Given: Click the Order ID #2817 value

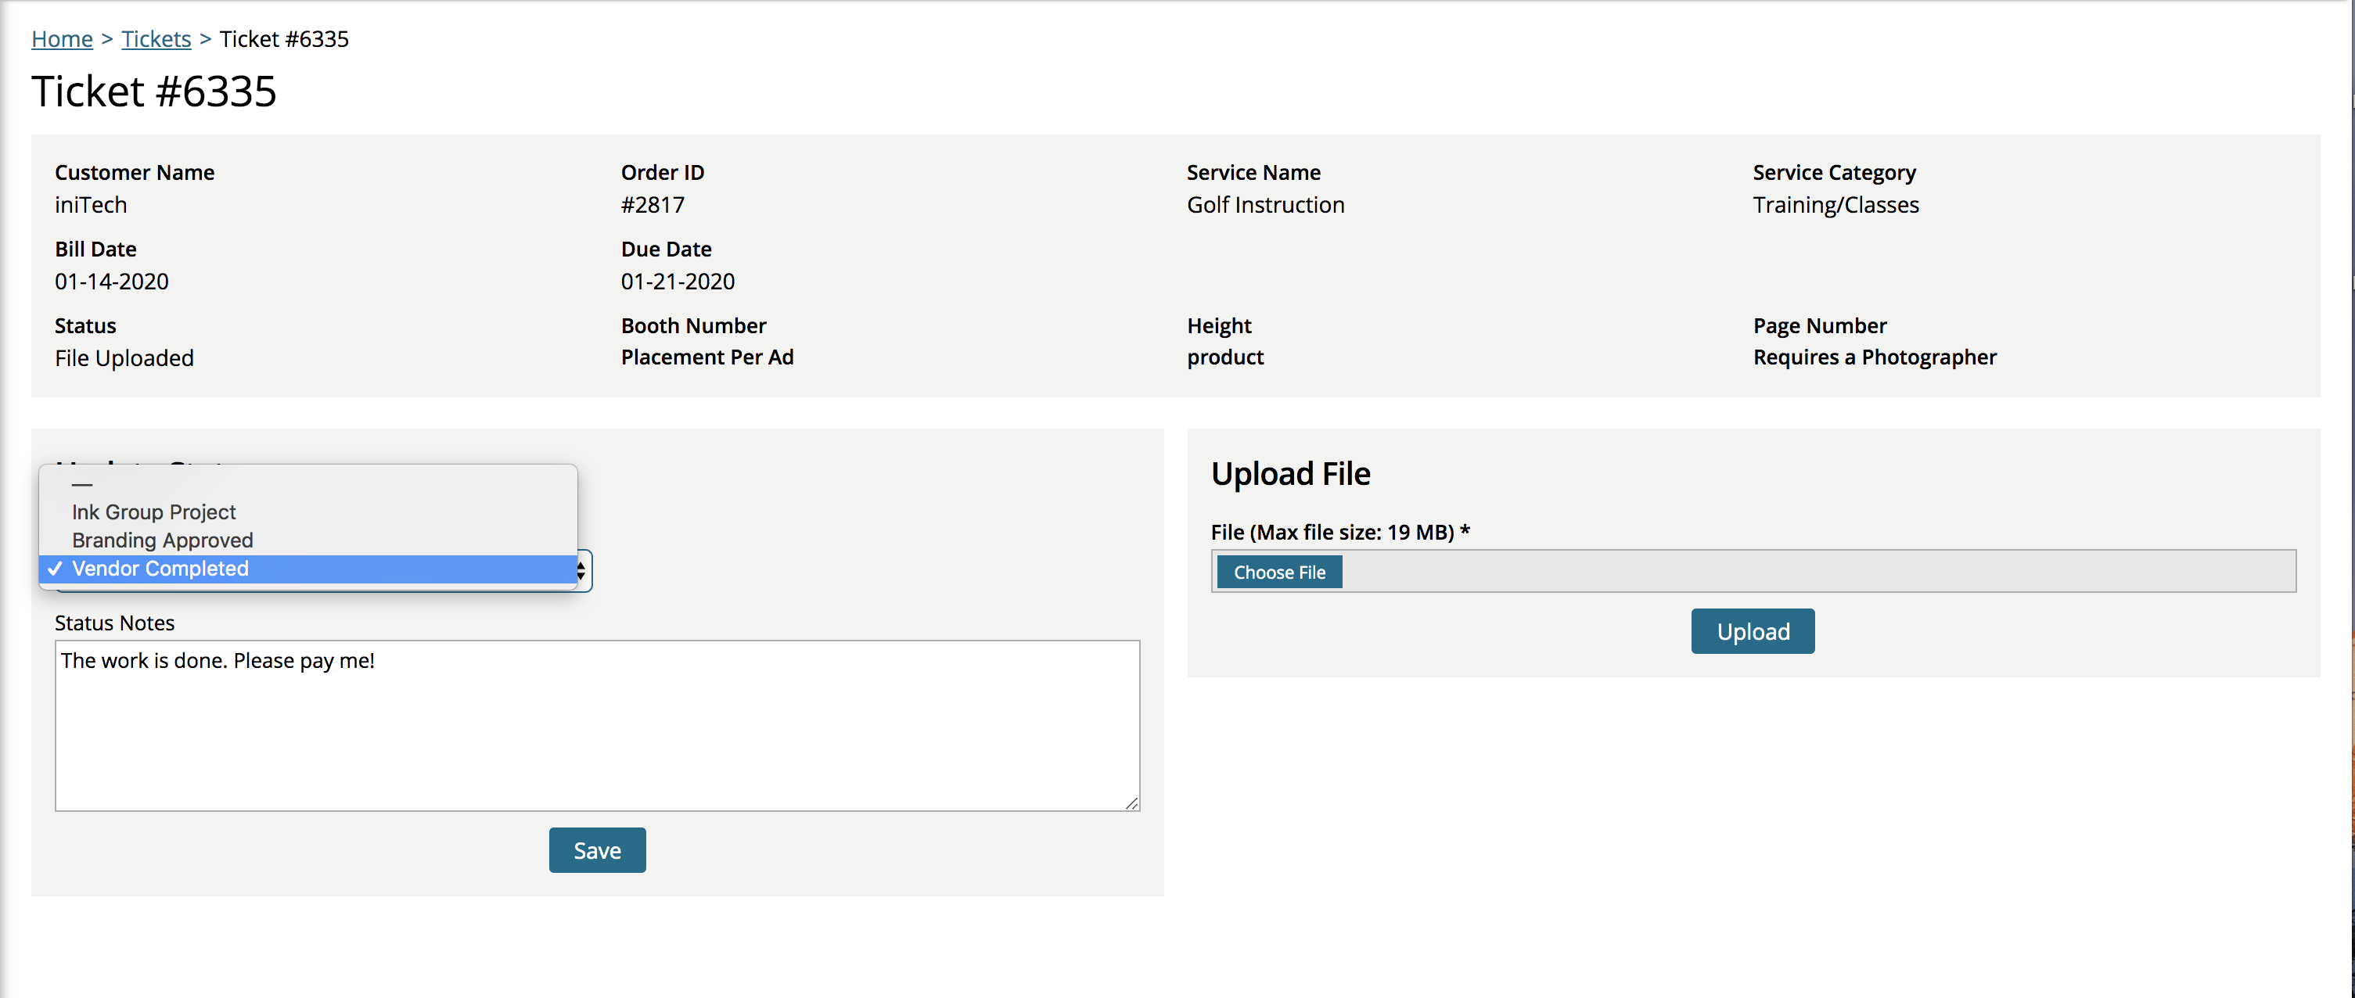Looking at the screenshot, I should tap(652, 205).
